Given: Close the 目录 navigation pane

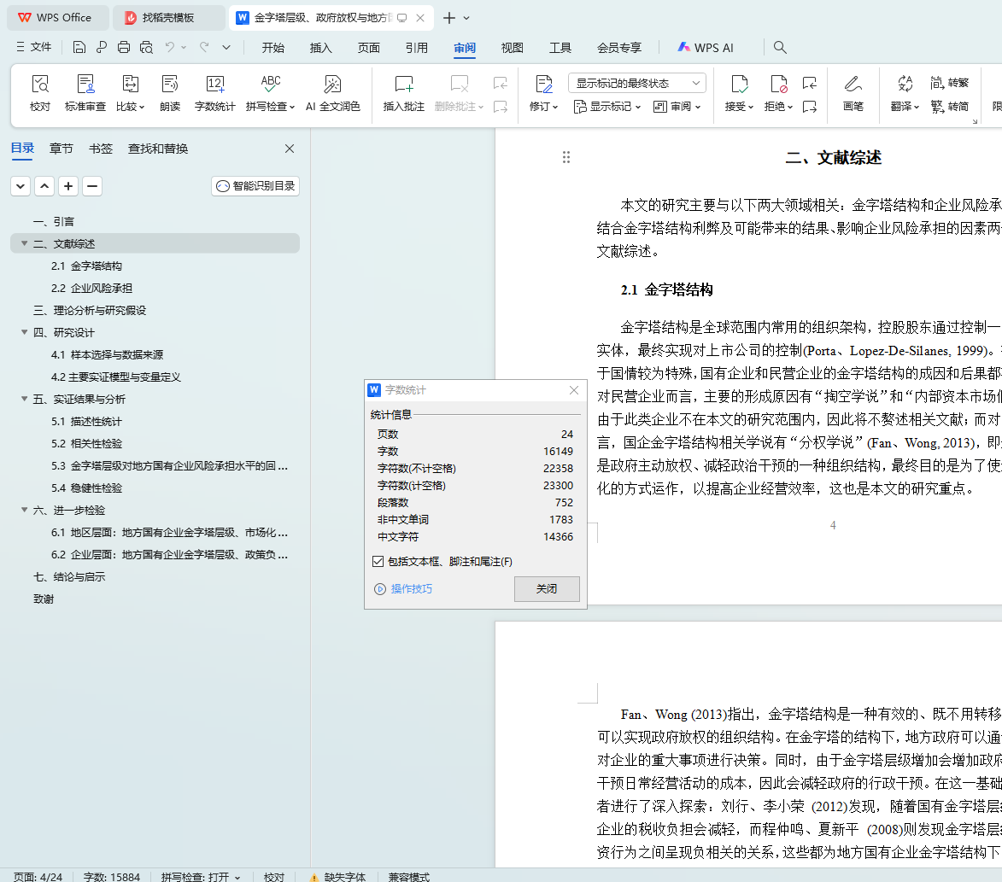Looking at the screenshot, I should coord(290,149).
